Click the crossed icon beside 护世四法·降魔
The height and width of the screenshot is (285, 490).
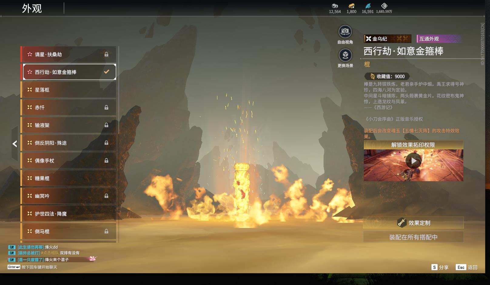tap(30, 214)
